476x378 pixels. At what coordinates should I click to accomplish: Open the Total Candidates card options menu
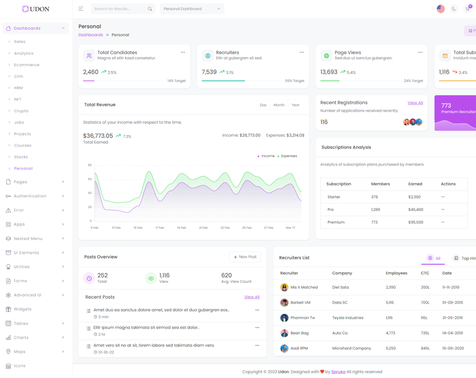click(183, 52)
